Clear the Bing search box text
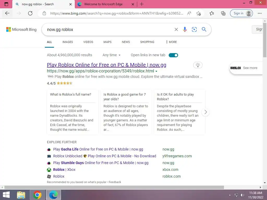The width and height of the screenshot is (267, 200). point(176,29)
